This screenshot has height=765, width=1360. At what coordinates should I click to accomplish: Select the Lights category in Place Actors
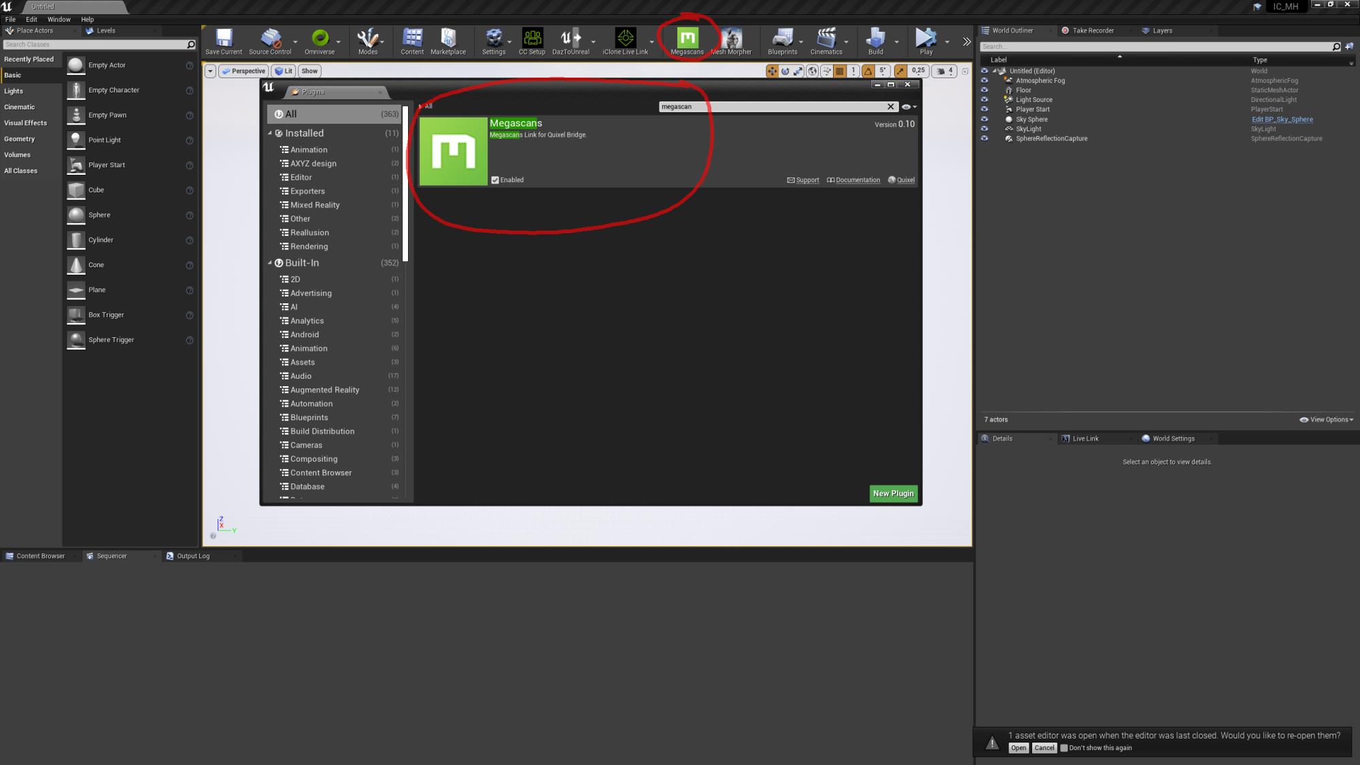[x=14, y=91]
